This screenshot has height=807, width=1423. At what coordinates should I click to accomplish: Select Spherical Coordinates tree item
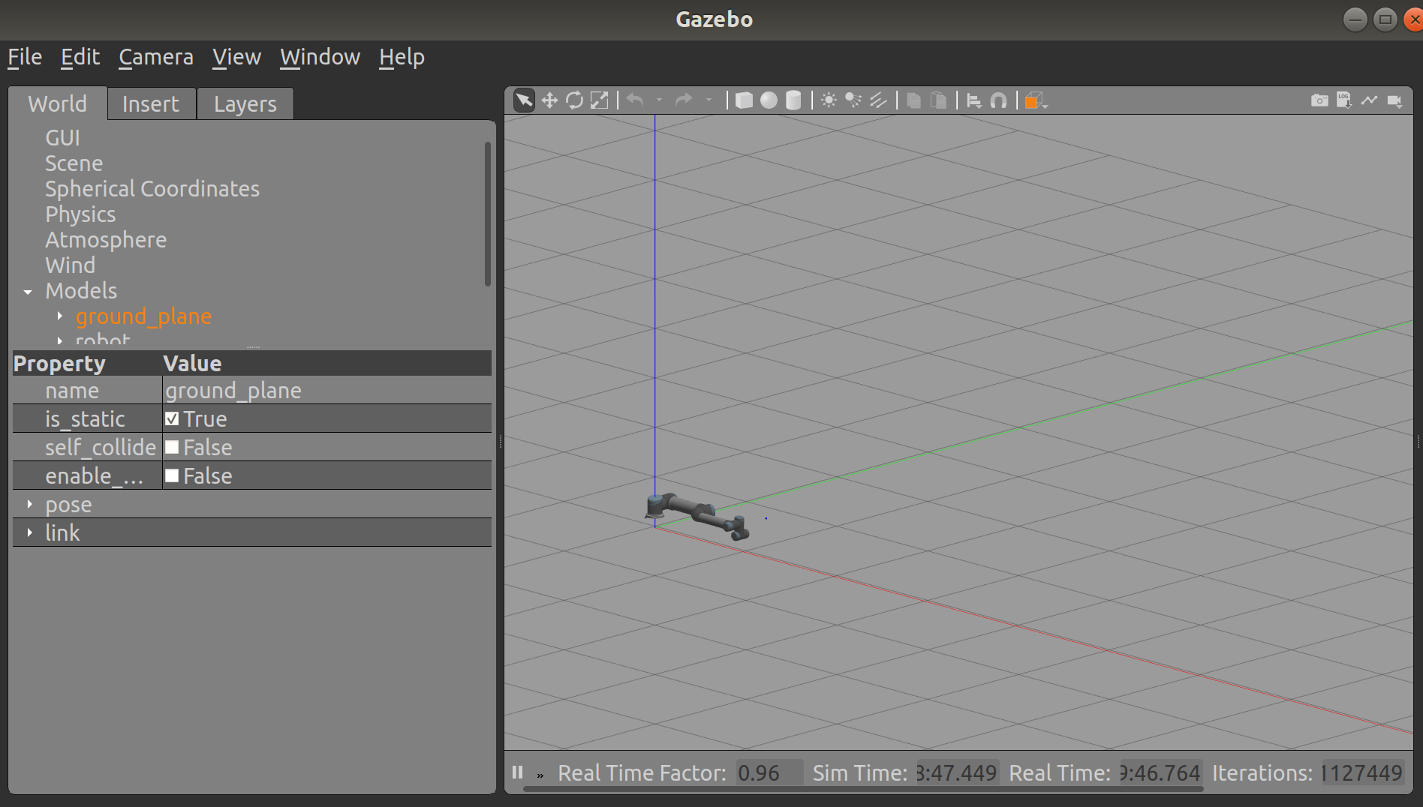[x=152, y=189]
